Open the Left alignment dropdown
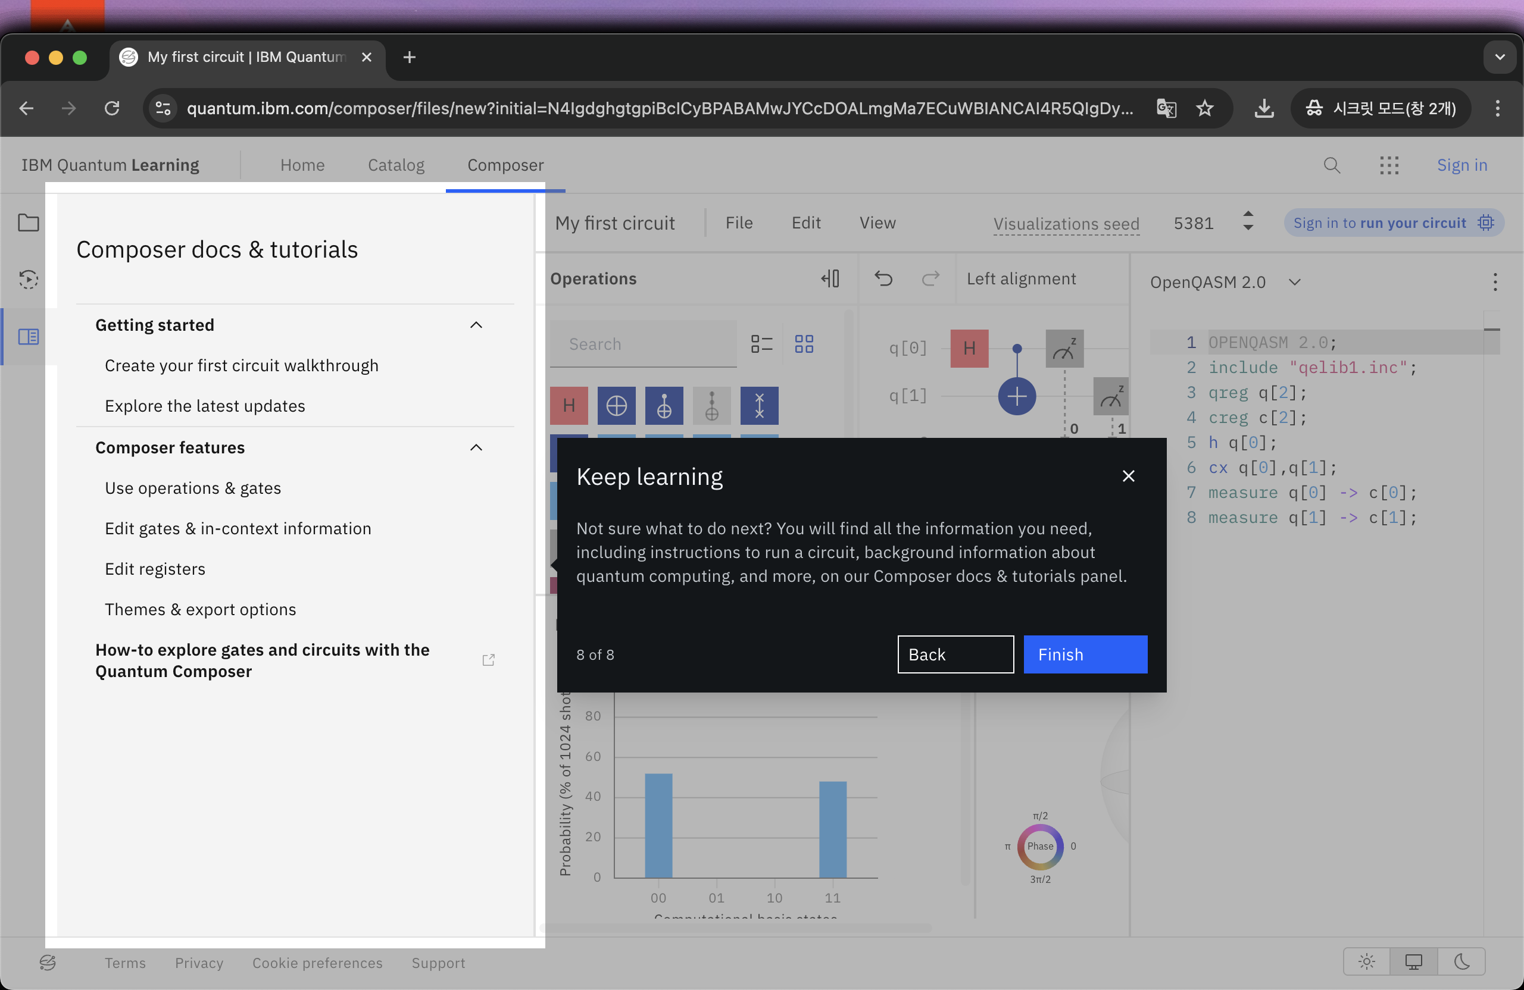Image resolution: width=1524 pixels, height=990 pixels. point(1022,279)
